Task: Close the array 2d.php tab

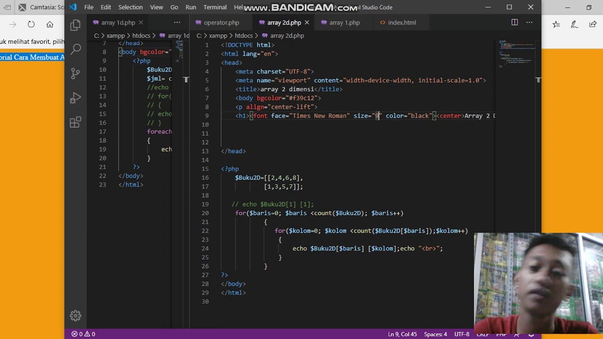Action: [307, 23]
